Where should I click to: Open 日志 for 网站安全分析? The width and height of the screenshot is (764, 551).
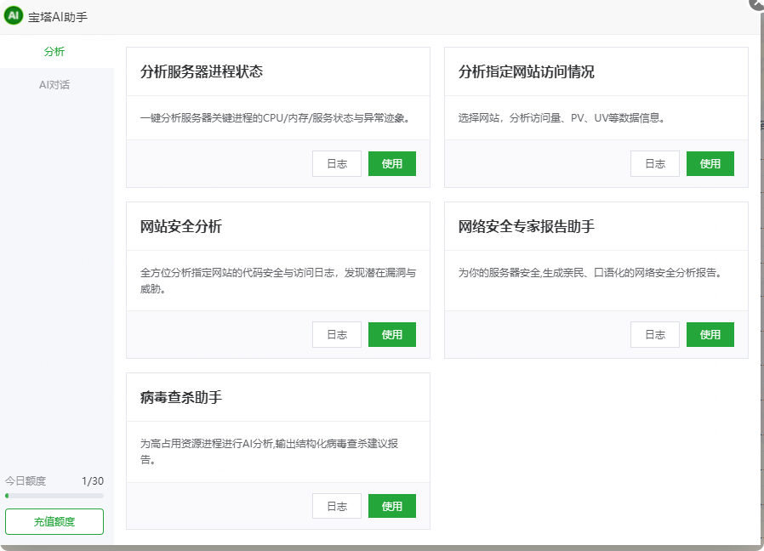click(x=336, y=334)
